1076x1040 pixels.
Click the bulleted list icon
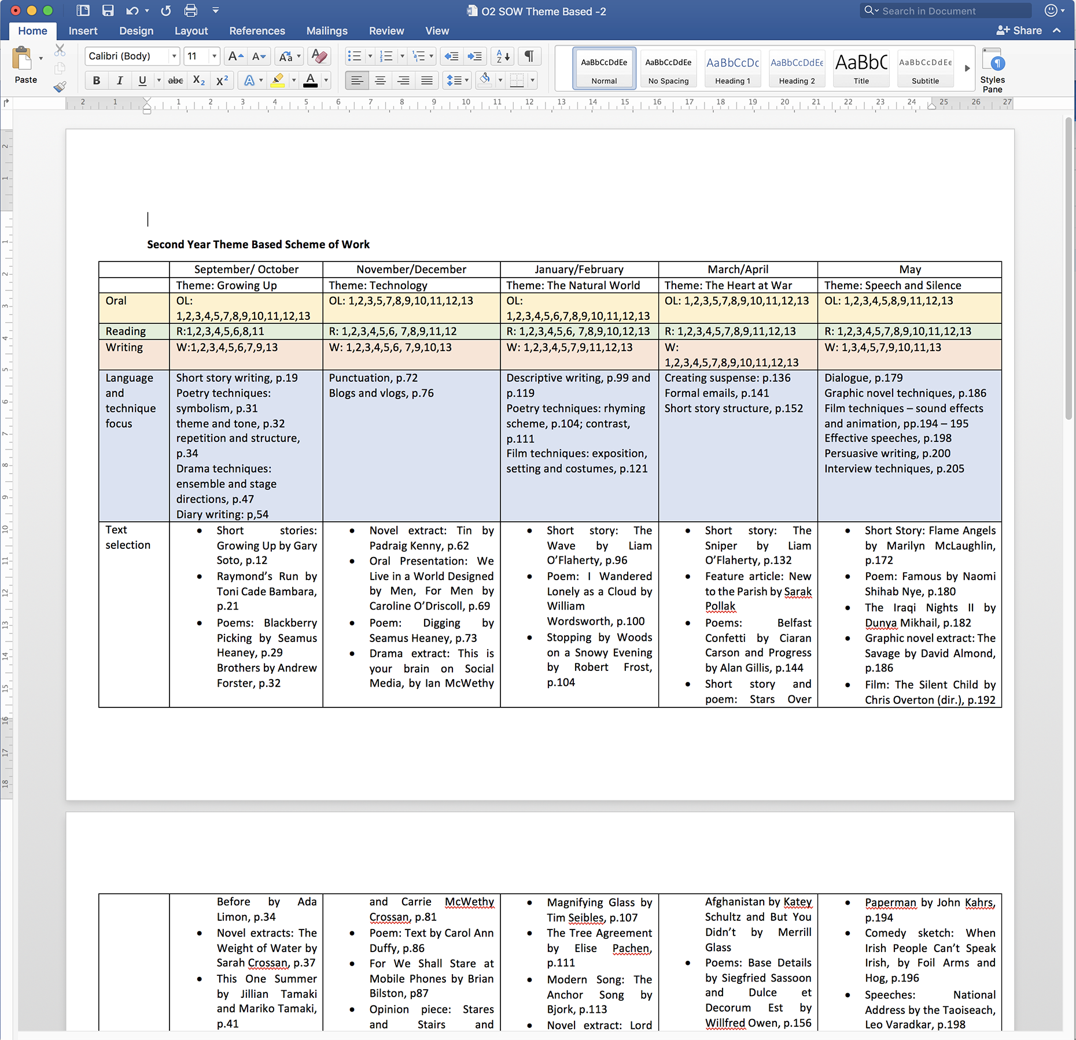coord(354,56)
